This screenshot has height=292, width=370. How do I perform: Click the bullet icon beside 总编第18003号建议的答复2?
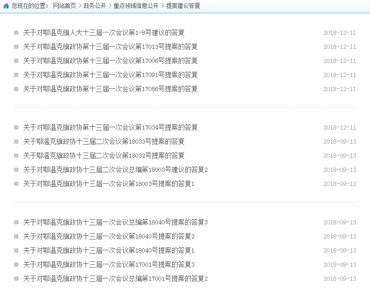pos(16,170)
